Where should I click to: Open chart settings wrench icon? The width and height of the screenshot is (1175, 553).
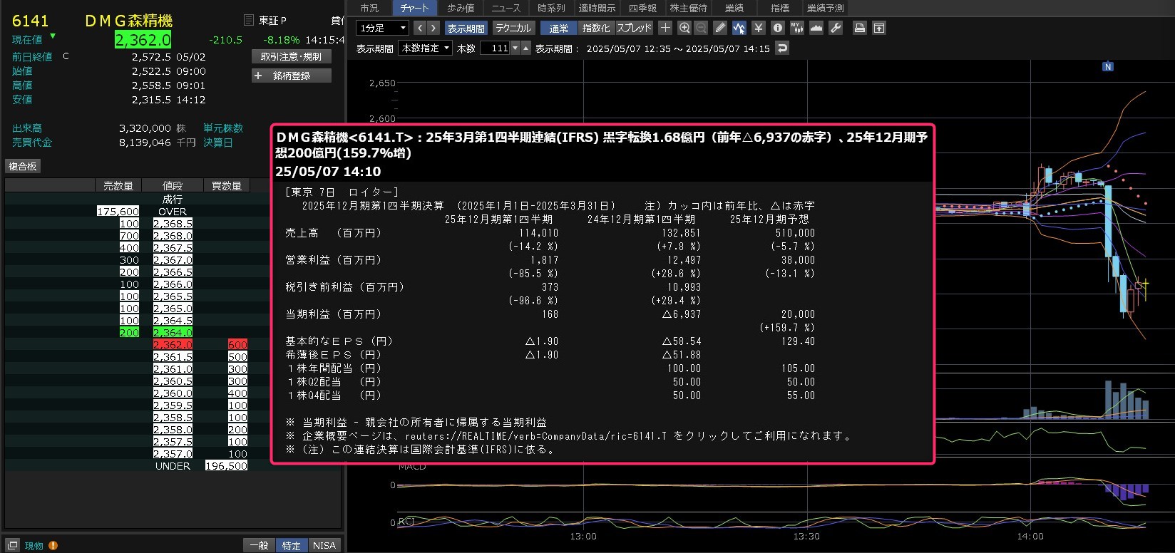point(836,28)
